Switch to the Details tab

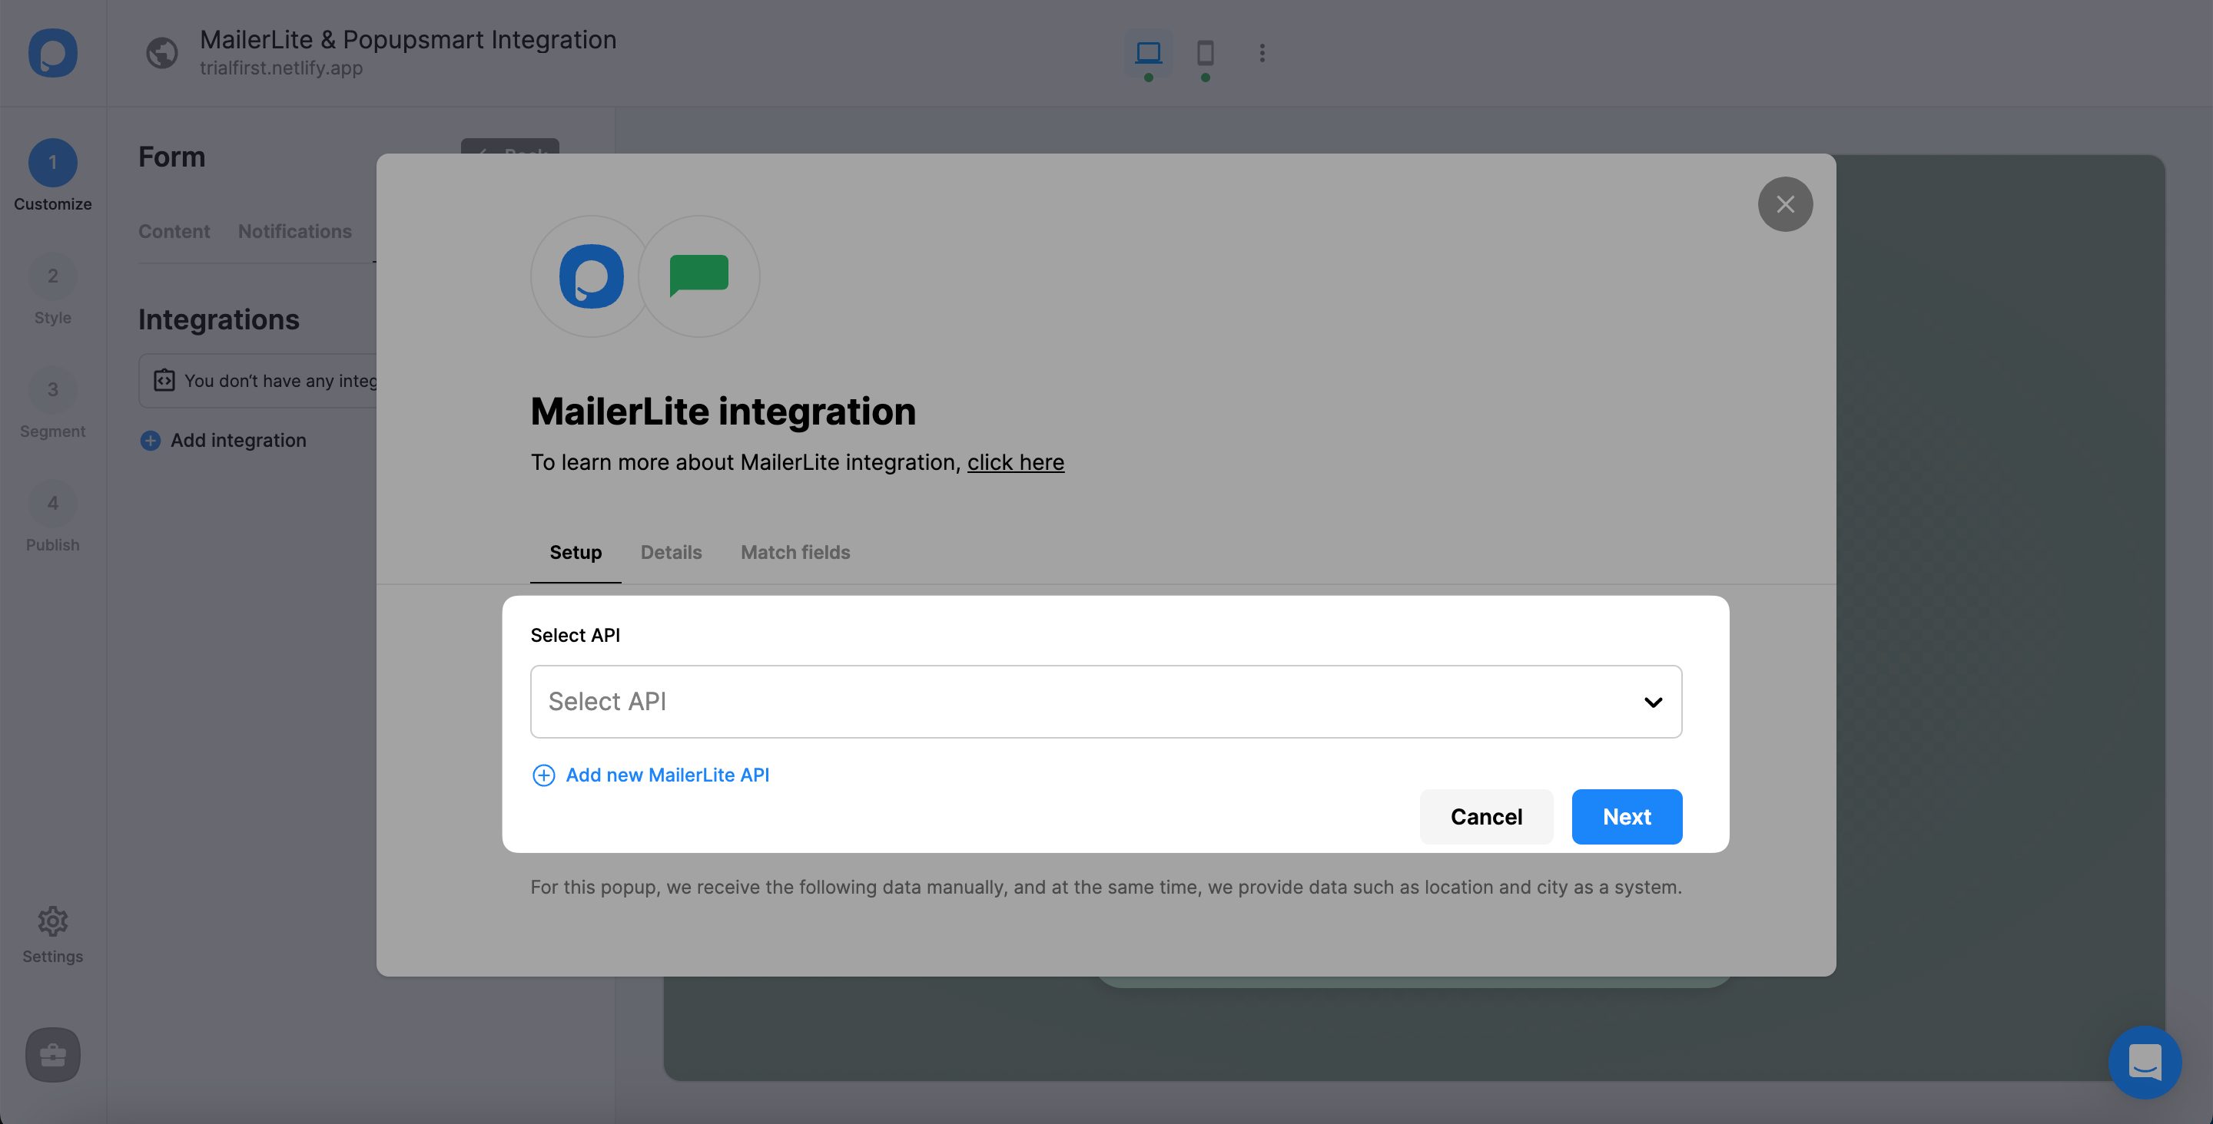(x=670, y=552)
